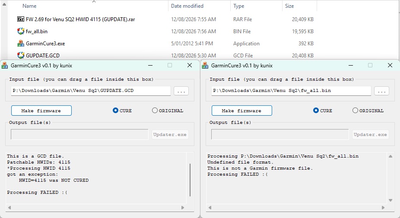Minimize the right GarminCure3 window
The height and width of the screenshot is (218, 400).
point(351,66)
